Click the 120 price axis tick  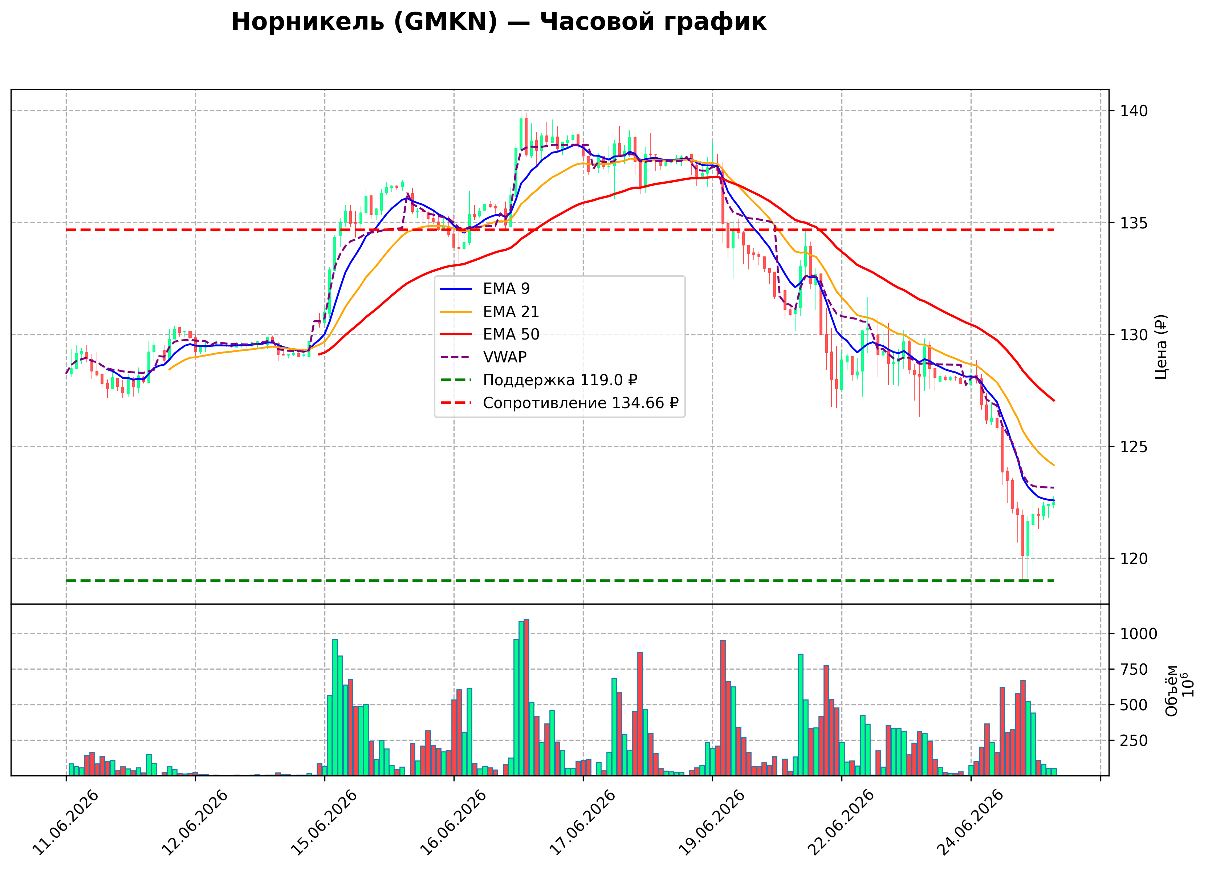point(1134,559)
